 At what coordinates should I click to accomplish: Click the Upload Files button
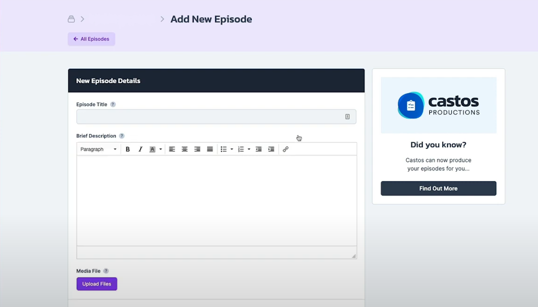[x=97, y=284]
